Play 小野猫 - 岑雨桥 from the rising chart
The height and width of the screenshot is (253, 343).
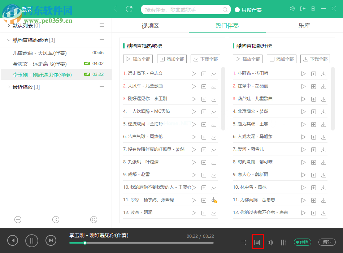tap(303, 74)
